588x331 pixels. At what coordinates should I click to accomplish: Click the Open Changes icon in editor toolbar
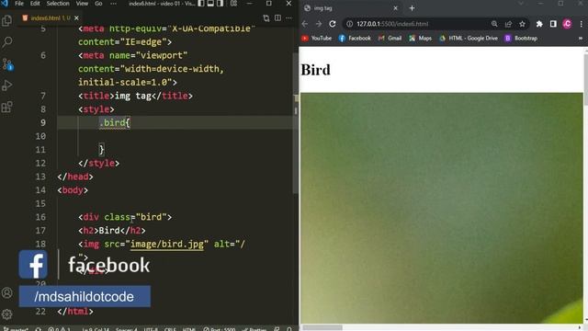(x=266, y=18)
